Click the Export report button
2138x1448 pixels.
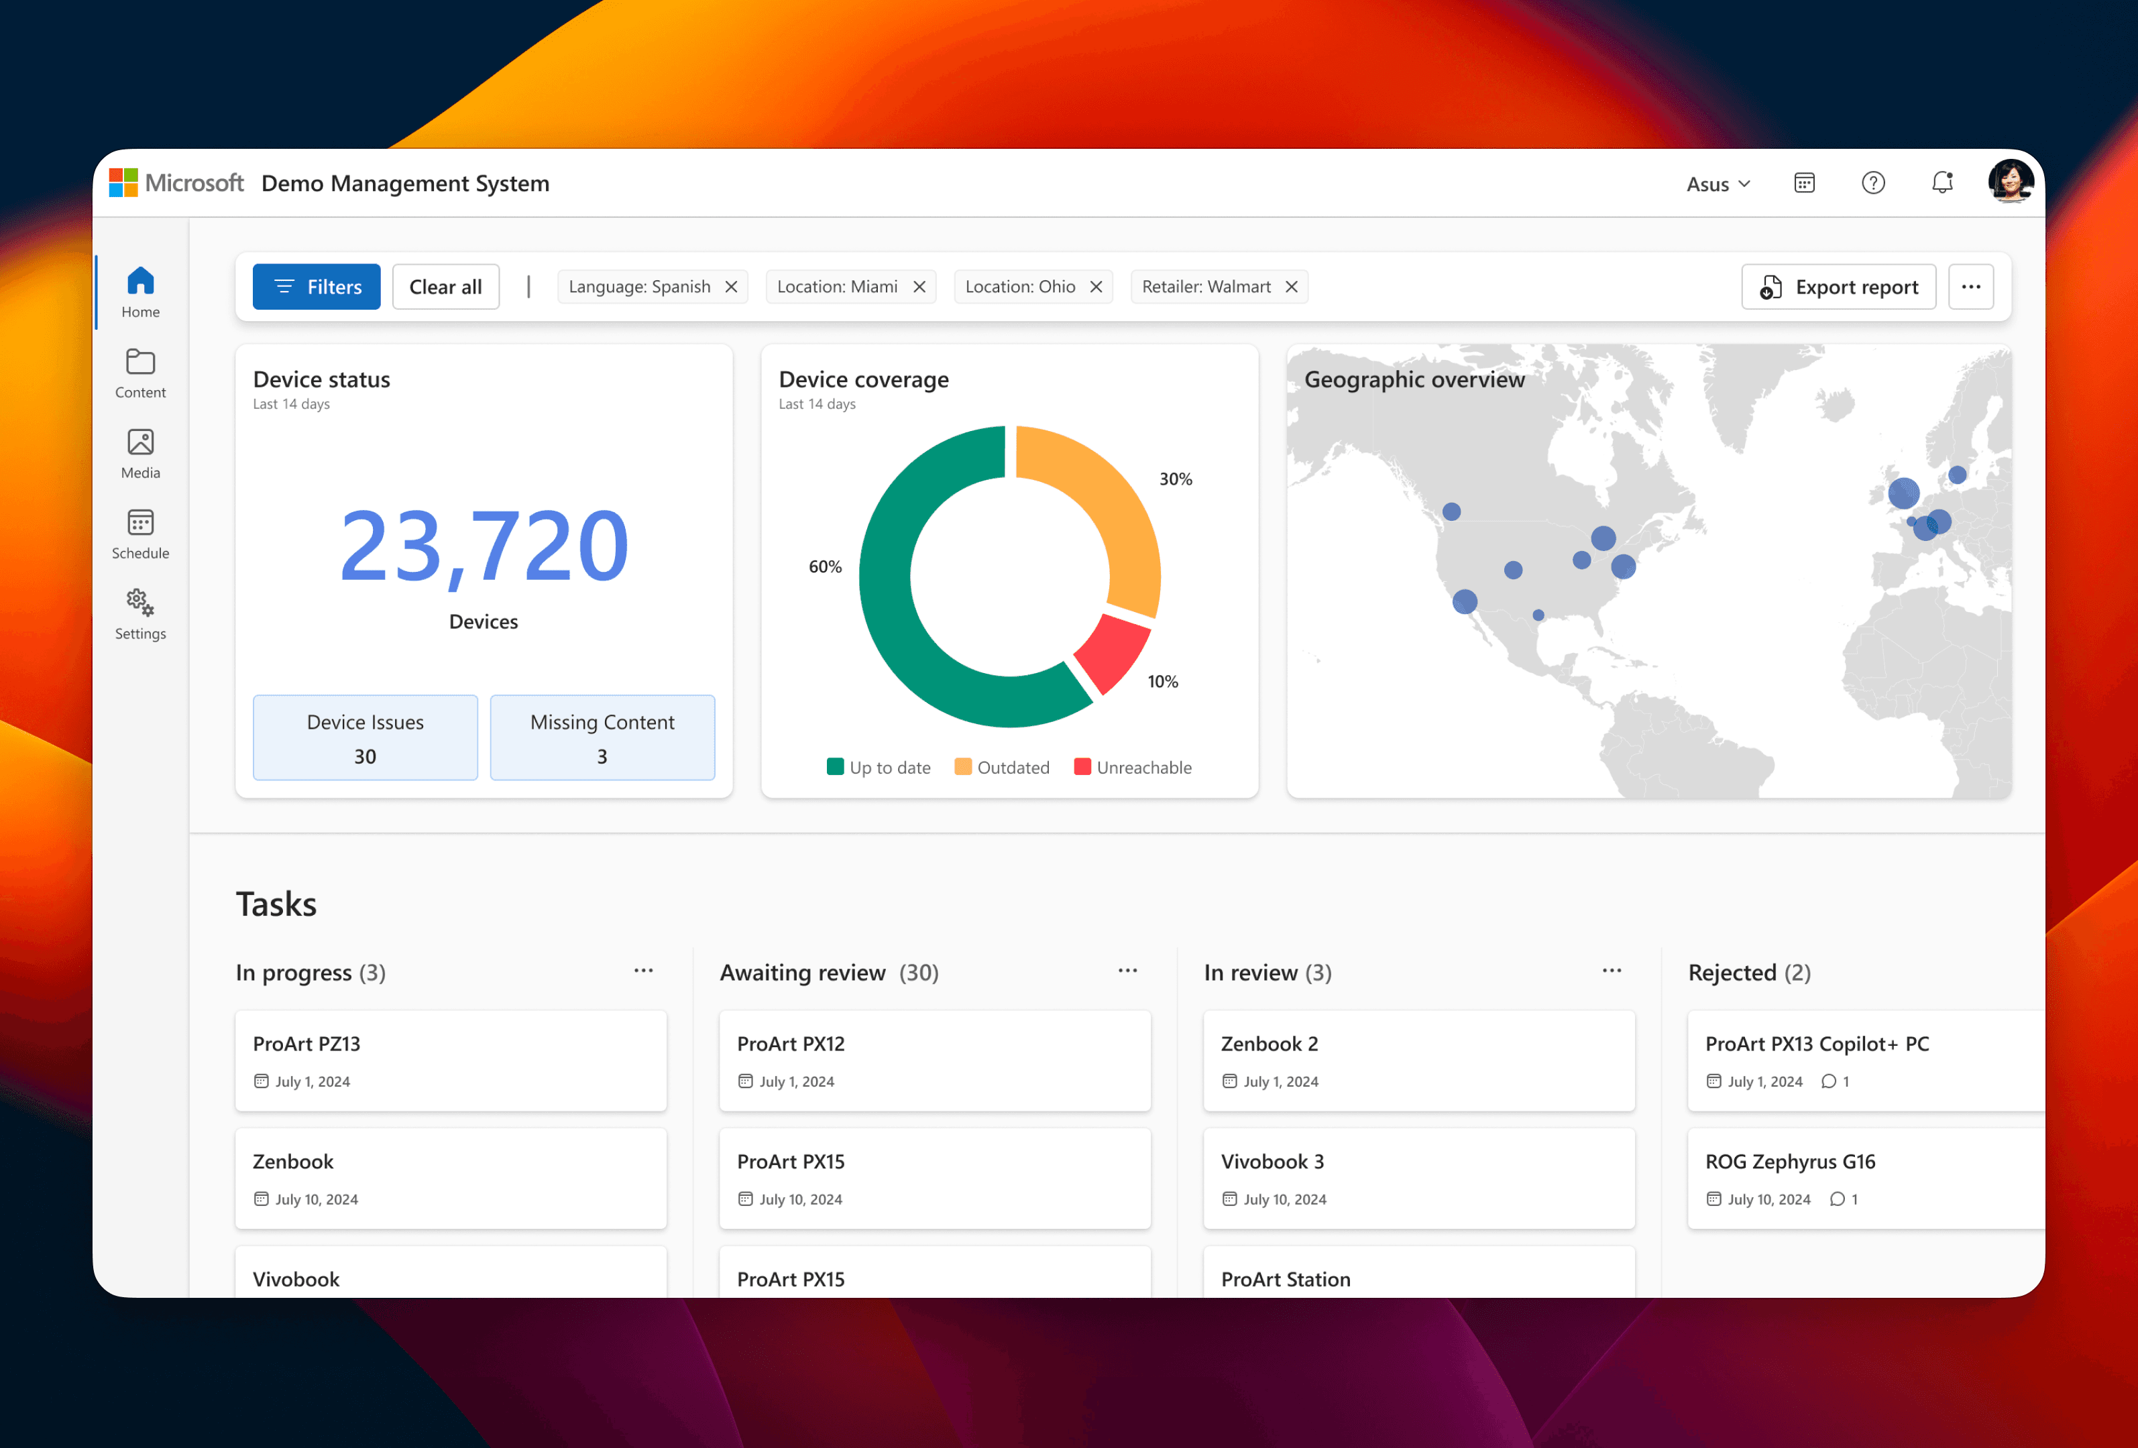tap(1838, 287)
